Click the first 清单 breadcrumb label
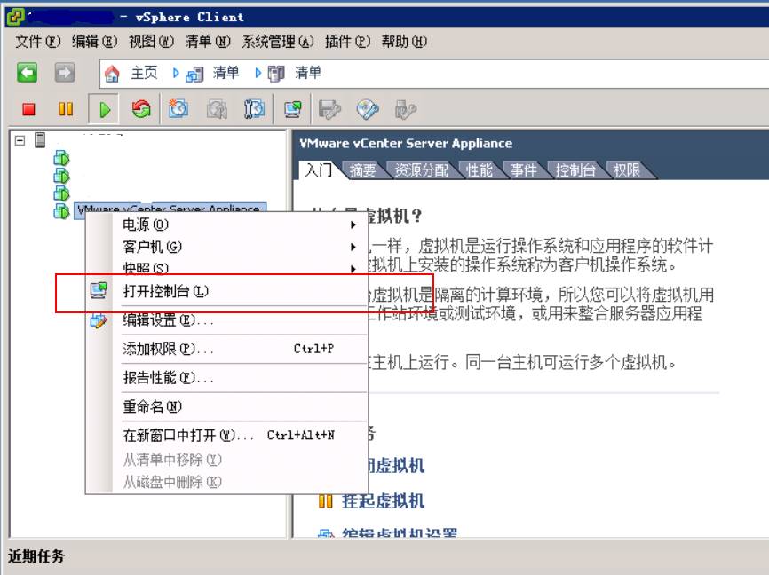The width and height of the screenshot is (769, 575). [226, 73]
